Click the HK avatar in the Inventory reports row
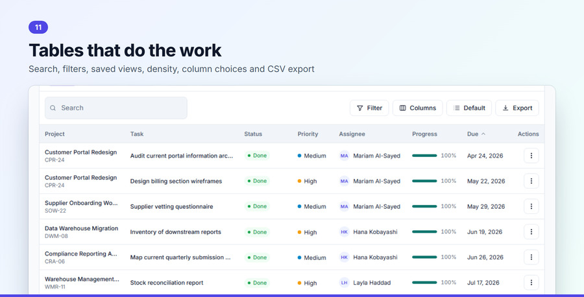This screenshot has height=297, width=584. coord(344,232)
